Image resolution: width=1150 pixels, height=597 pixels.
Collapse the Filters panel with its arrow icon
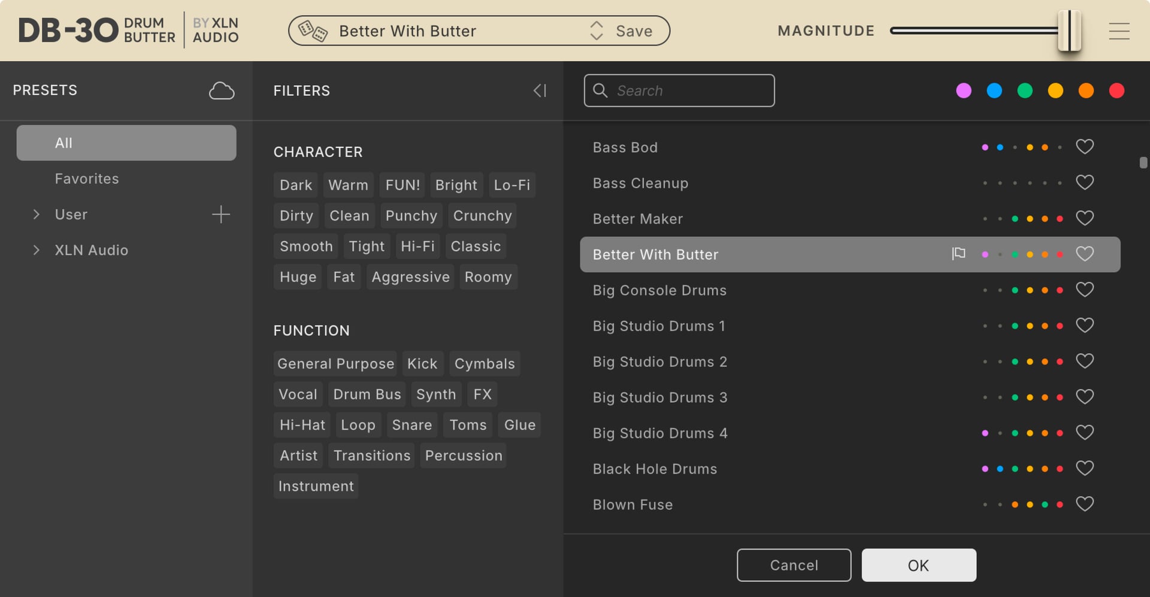pos(539,90)
